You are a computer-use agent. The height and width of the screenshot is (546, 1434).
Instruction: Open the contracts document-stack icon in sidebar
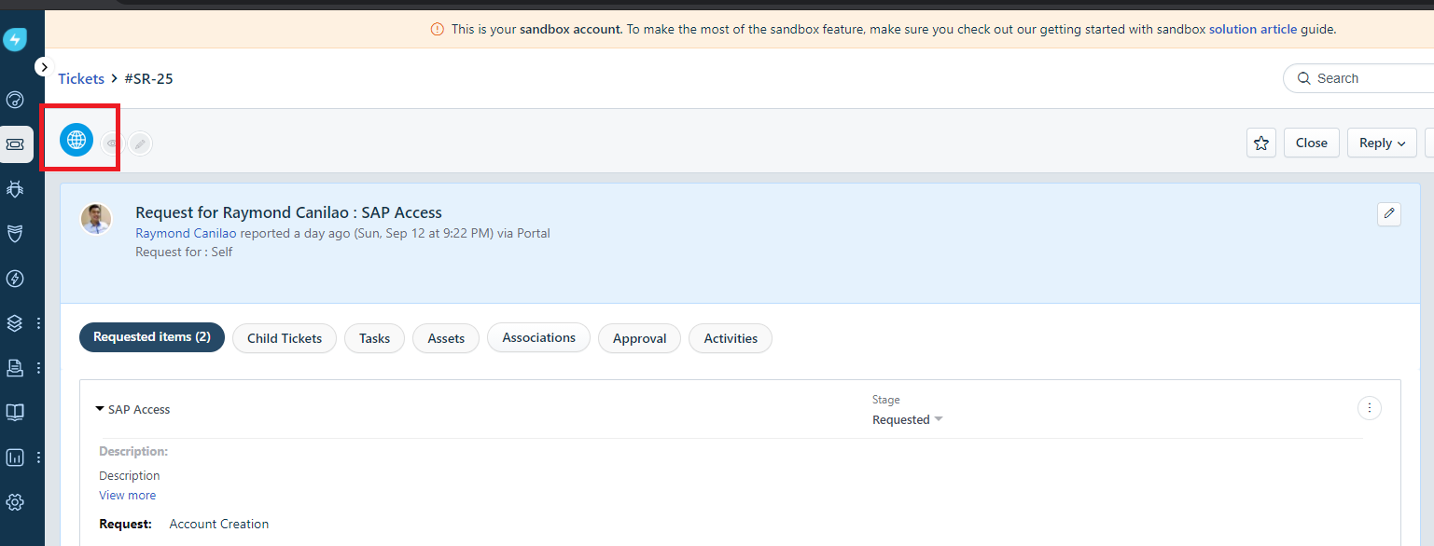click(15, 368)
